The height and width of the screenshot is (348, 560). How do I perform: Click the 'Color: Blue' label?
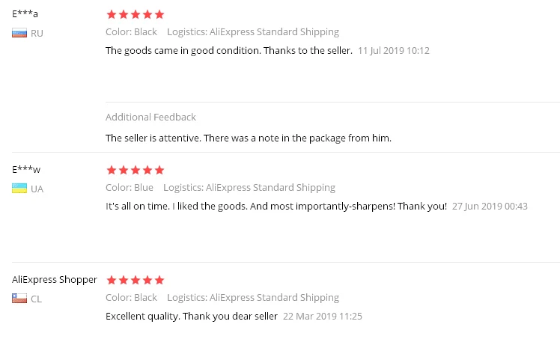click(x=130, y=187)
